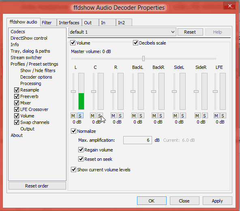Select Tray, dialog & paths entry
This screenshot has height=211, width=240.
tap(30, 51)
